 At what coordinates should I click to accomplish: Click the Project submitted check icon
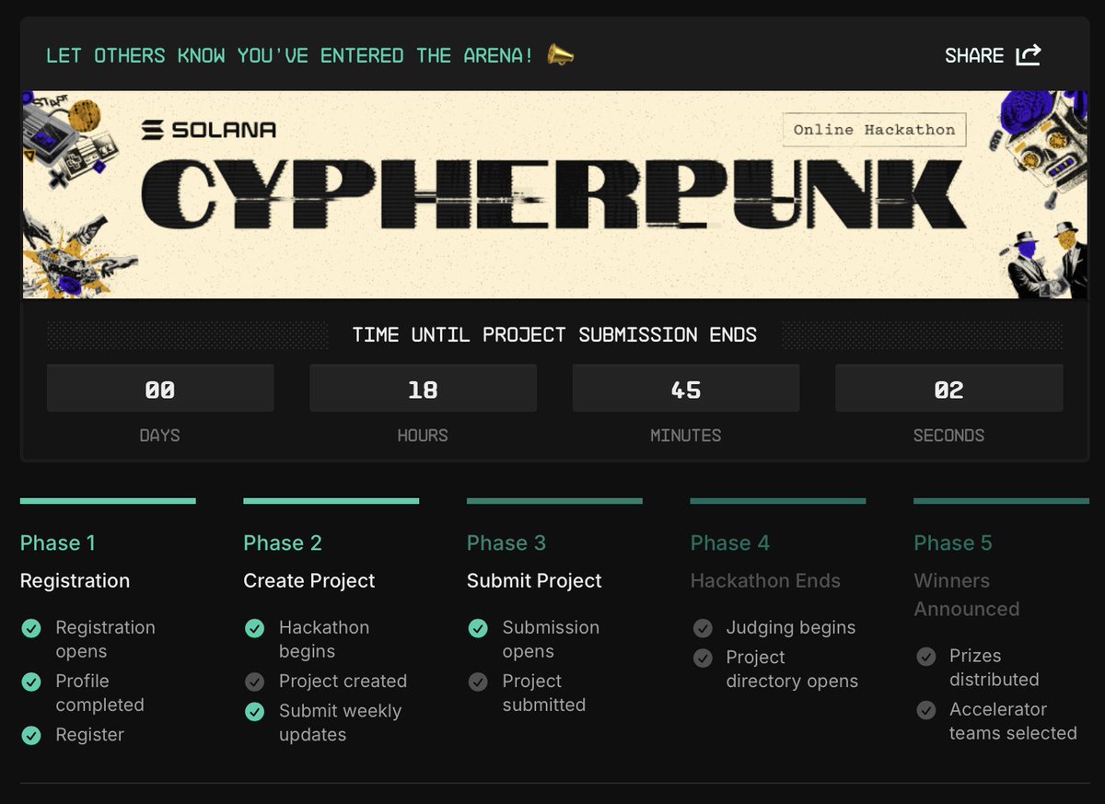tap(478, 682)
